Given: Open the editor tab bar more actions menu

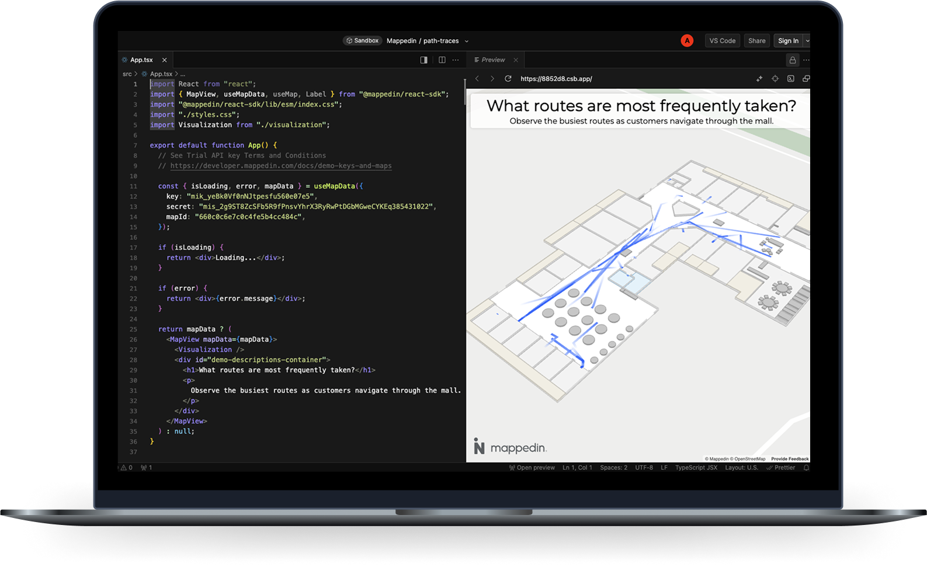Looking at the screenshot, I should pos(456,60).
